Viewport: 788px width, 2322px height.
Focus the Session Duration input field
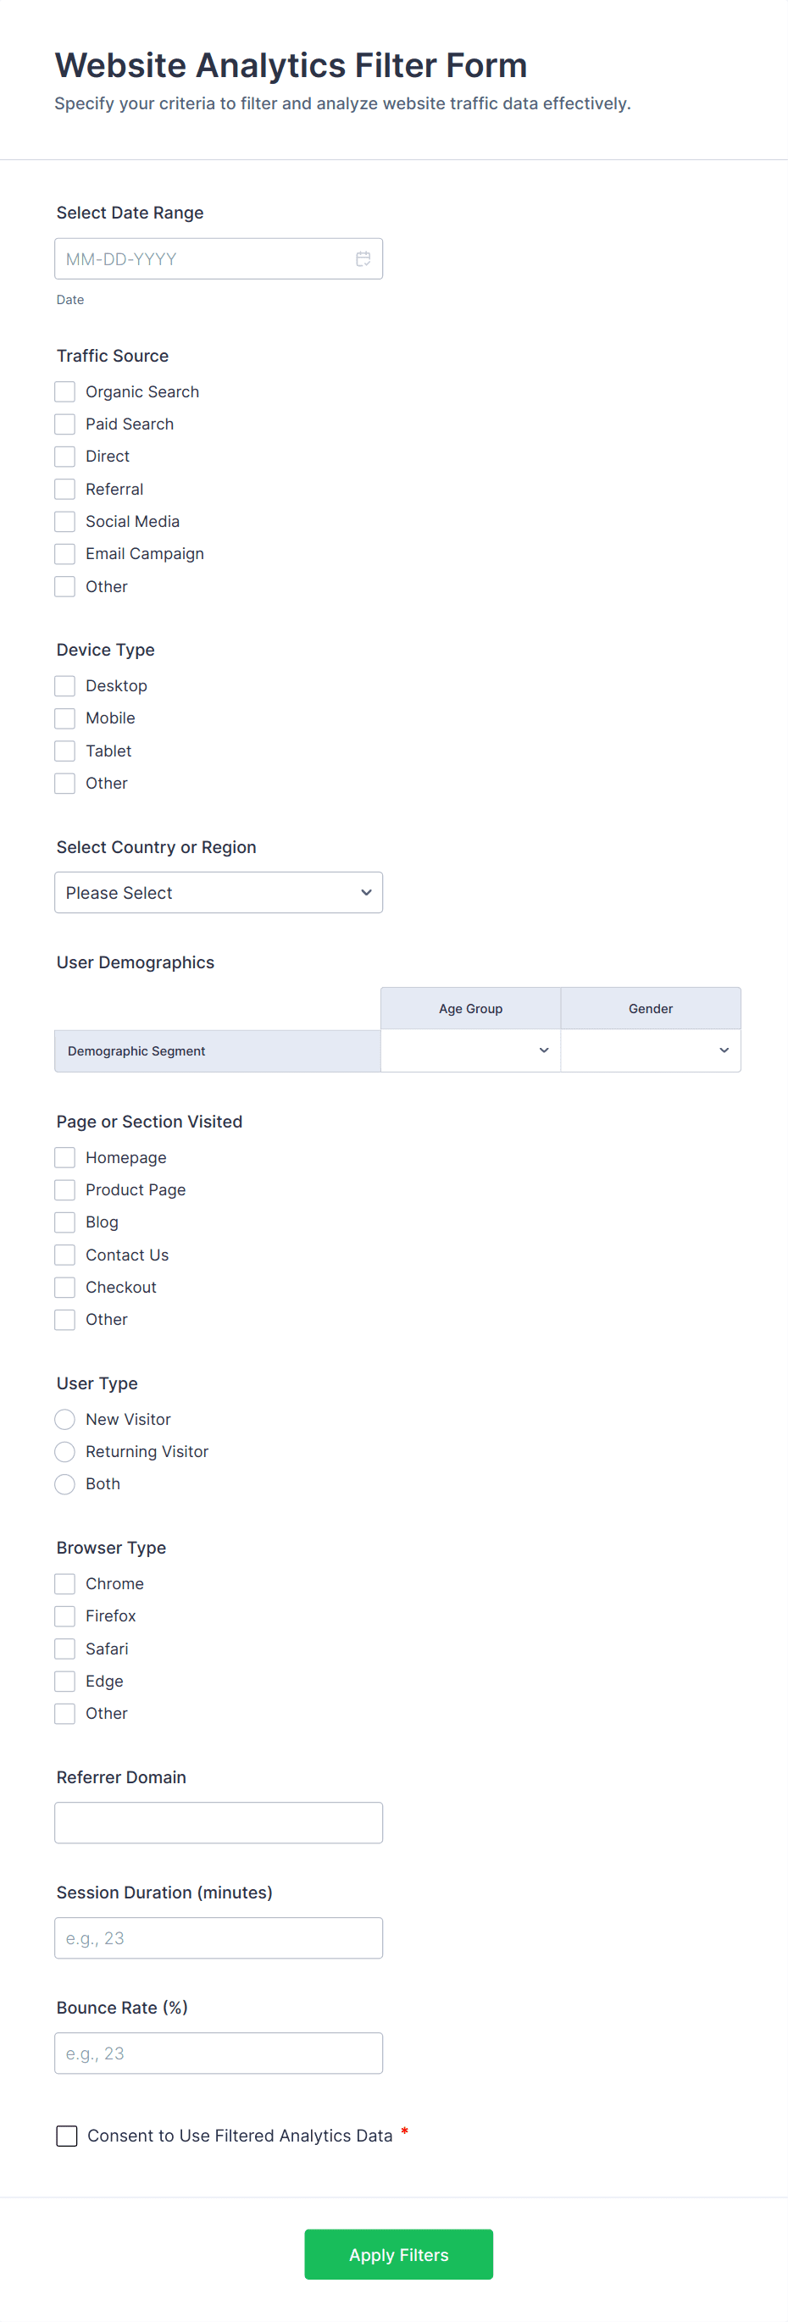click(x=219, y=1938)
